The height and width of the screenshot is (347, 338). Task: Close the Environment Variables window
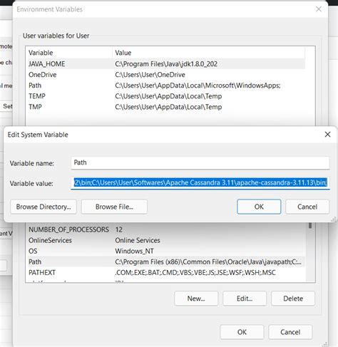pos(319,9)
